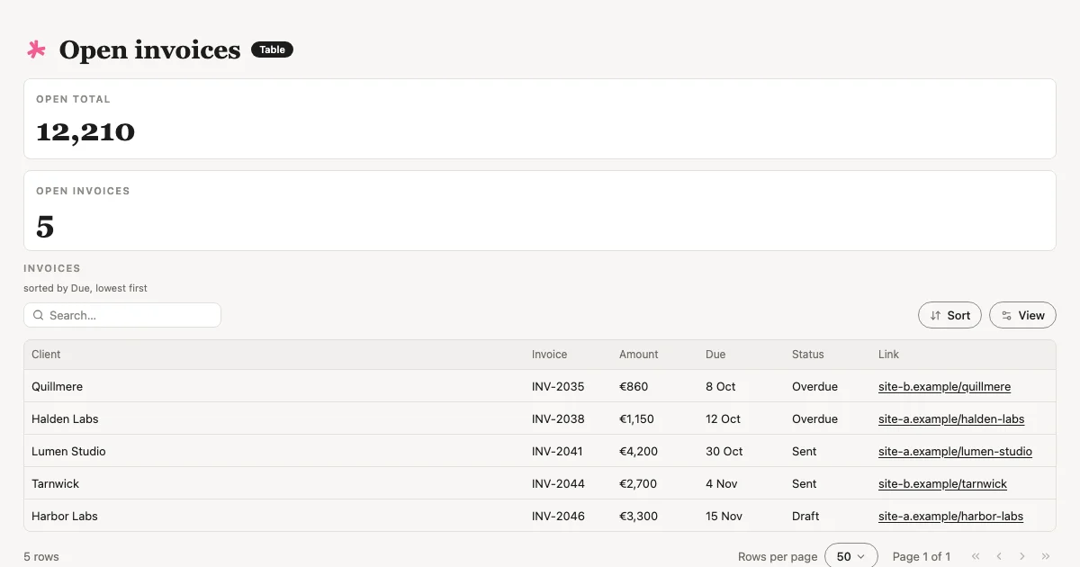
Task: Open the Sort options
Action: point(949,315)
